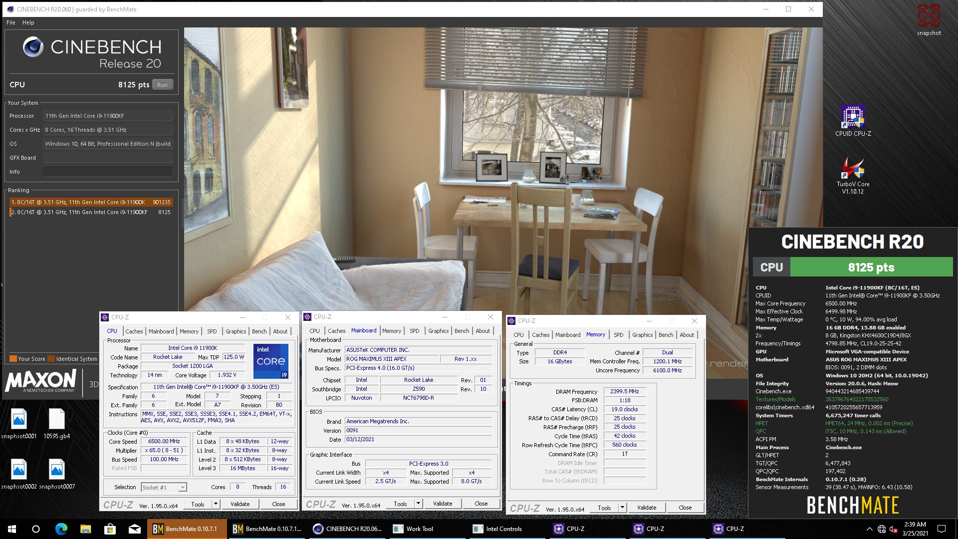Click the Intel Core i9 logo in CPU-Z

pos(271,361)
